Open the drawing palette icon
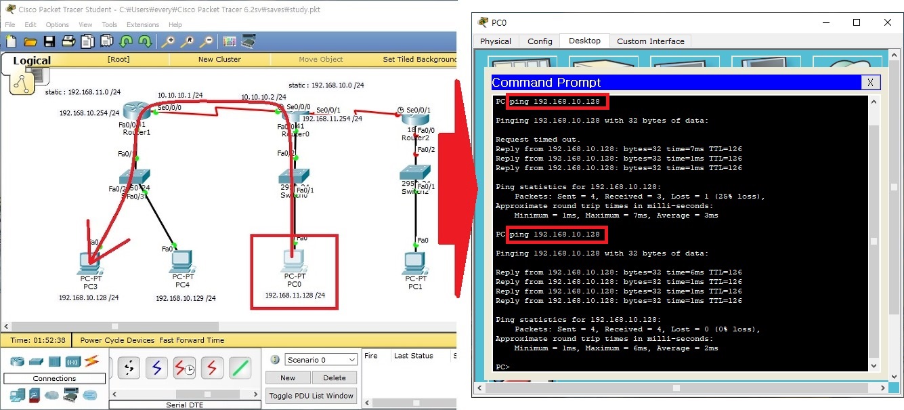904x410 pixels. pos(230,41)
